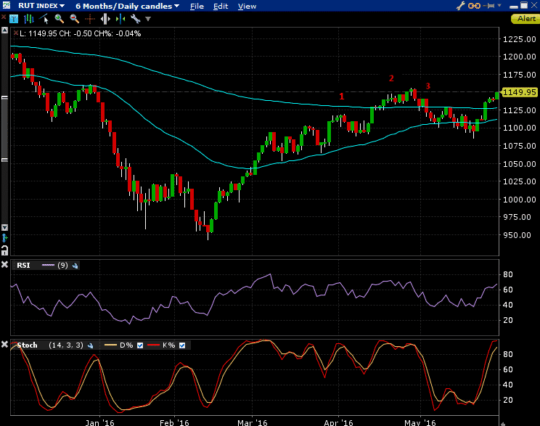Image resolution: width=540 pixels, height=426 pixels.
Task: Select the text annotation tool icon
Action: pyautogui.click(x=14, y=19)
